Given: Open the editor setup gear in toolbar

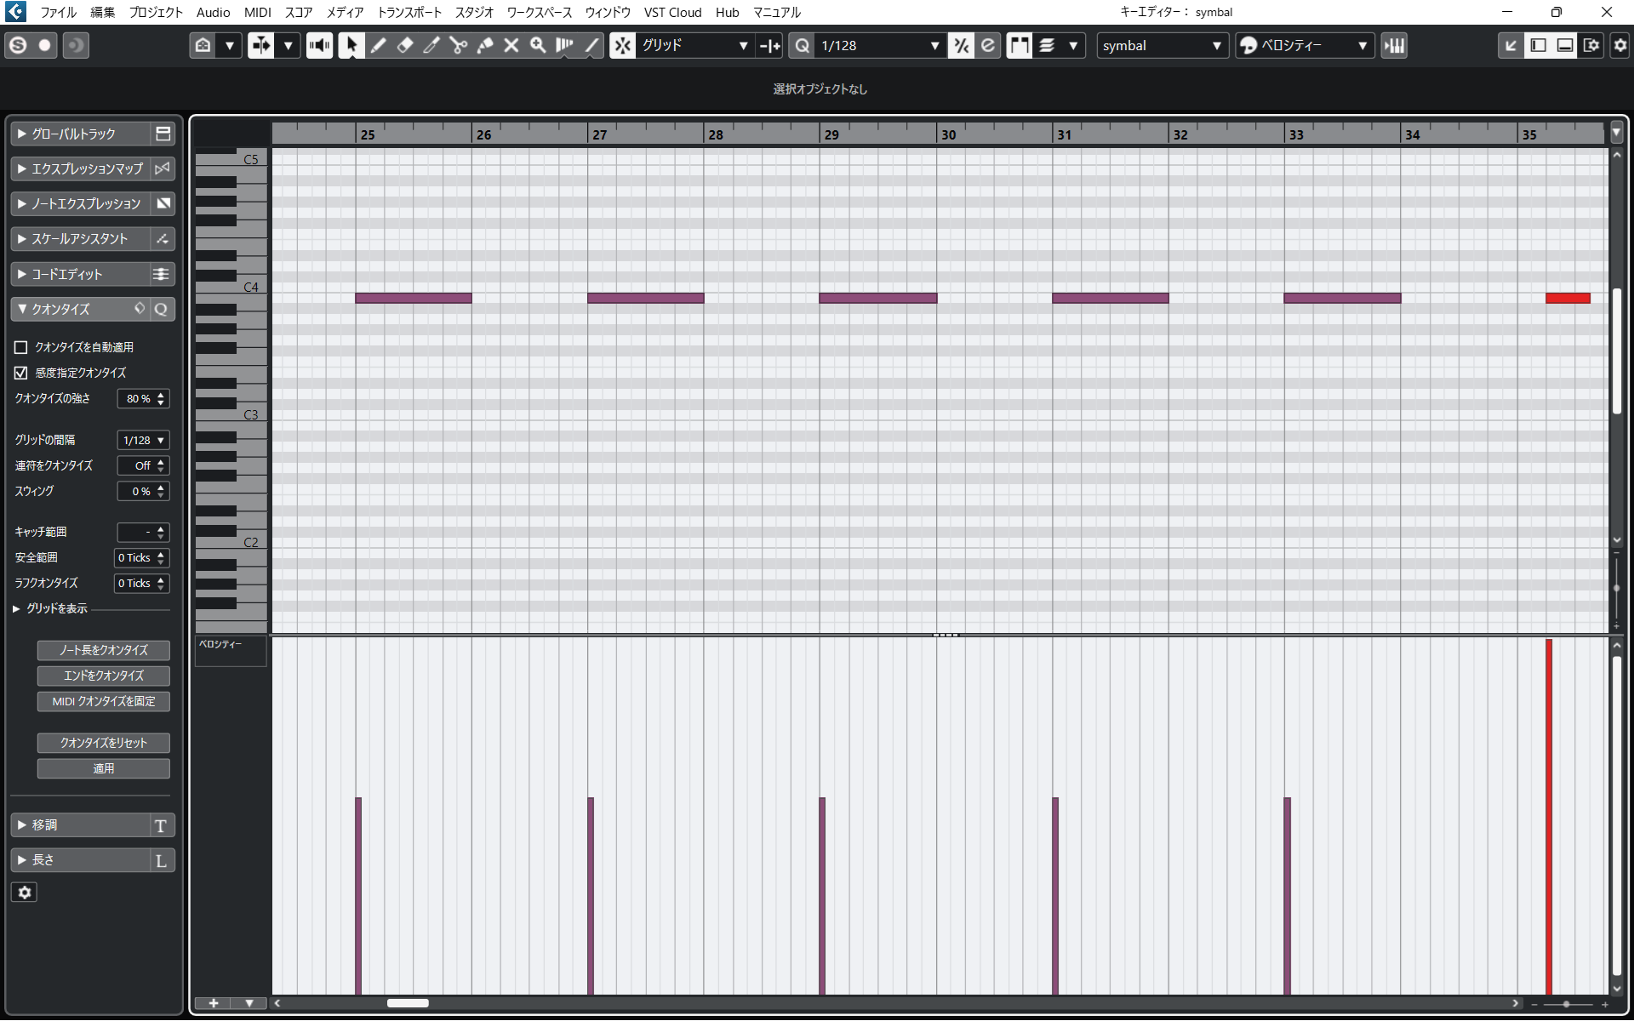Looking at the screenshot, I should coord(1620,46).
